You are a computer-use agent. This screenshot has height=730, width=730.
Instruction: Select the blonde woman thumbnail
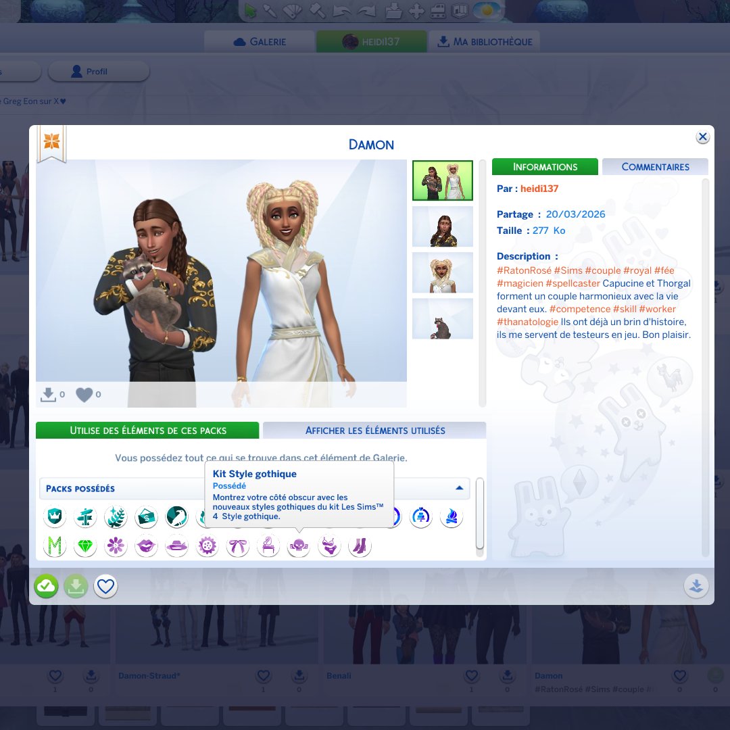click(442, 272)
